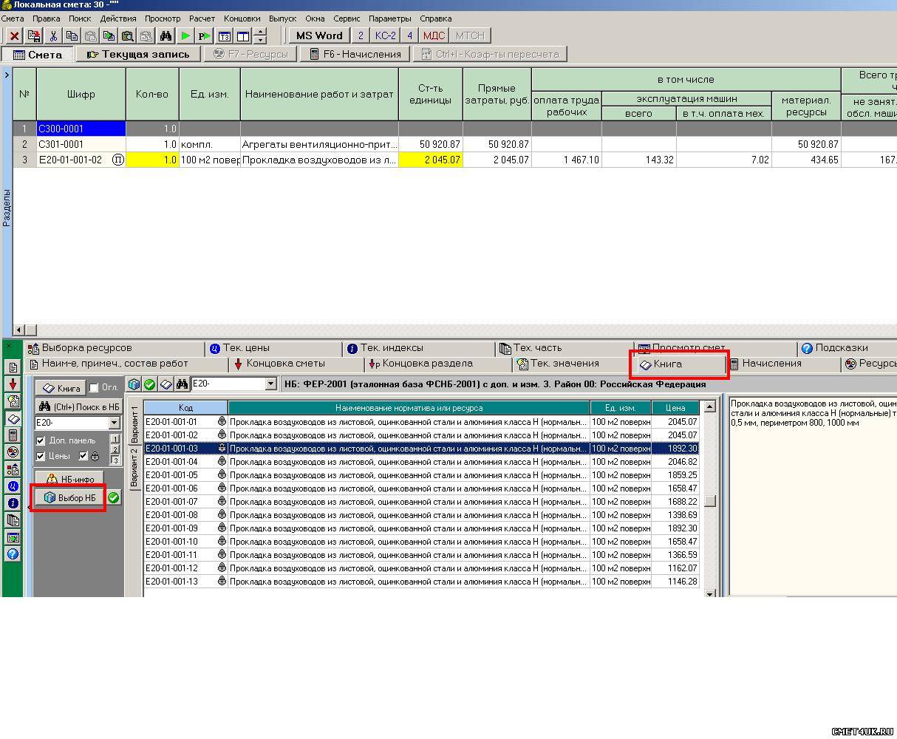Click the MS Word button
Screen dimensions: 897x739
[x=319, y=35]
